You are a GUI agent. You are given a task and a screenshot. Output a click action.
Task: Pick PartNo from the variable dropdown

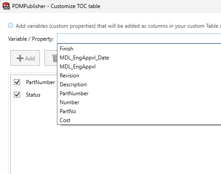[x=139, y=111]
